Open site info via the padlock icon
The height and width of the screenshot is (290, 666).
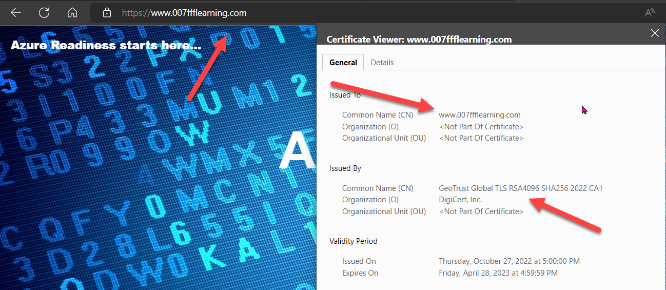[107, 13]
